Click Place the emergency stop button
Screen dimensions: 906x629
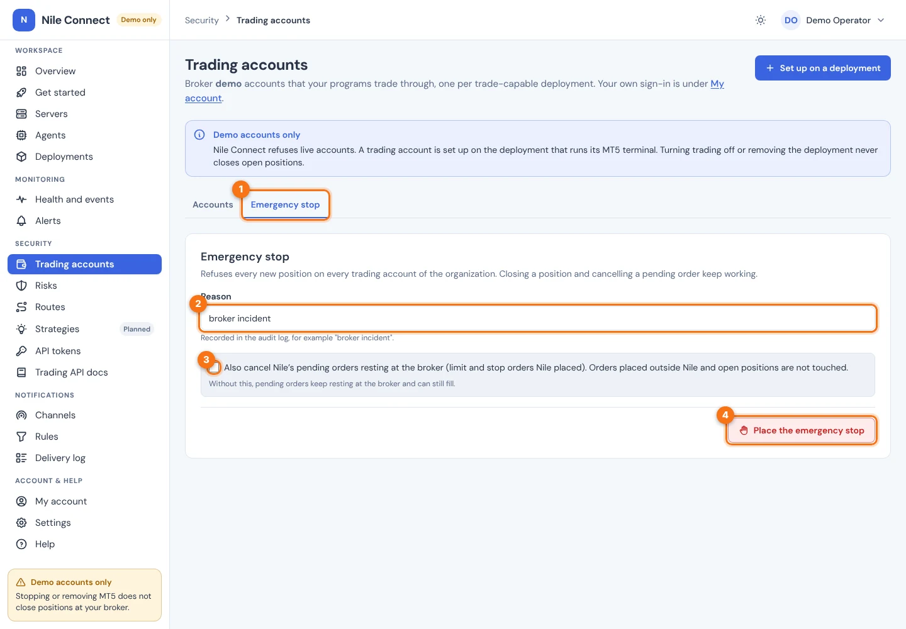click(x=802, y=430)
